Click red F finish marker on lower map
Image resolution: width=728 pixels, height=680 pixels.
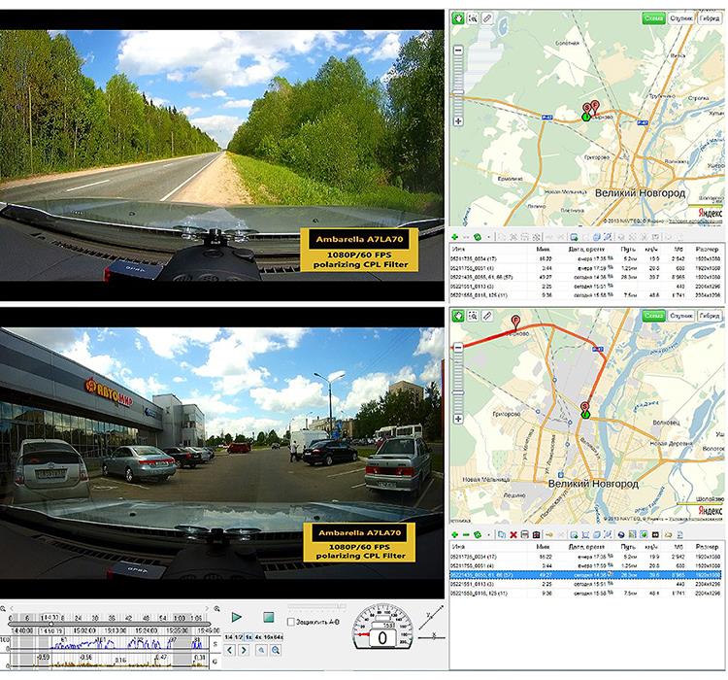click(514, 322)
